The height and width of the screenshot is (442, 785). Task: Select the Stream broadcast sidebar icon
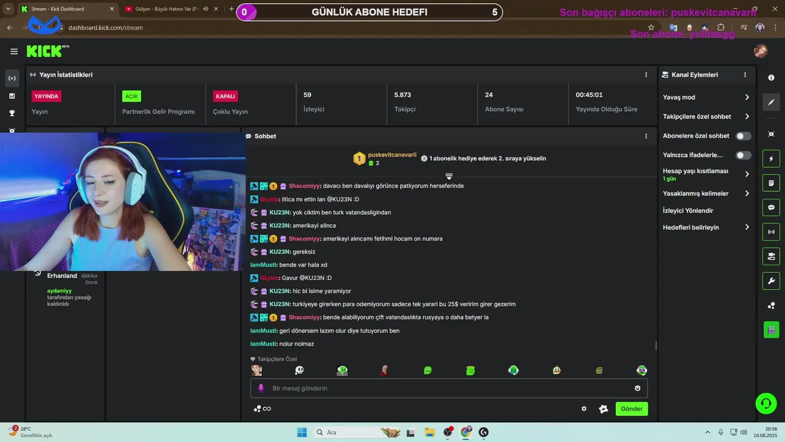pyautogui.click(x=12, y=78)
